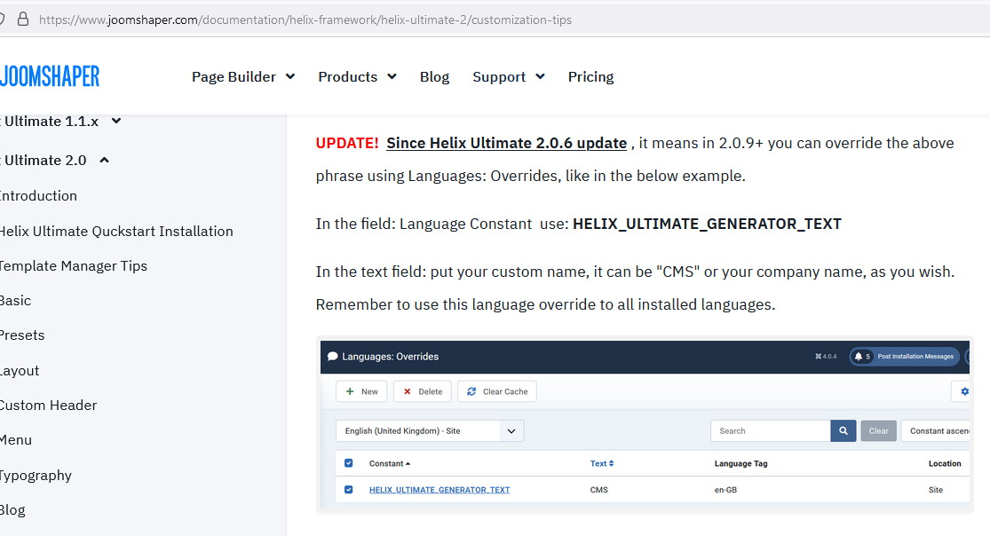Viewport: 990px width, 536px height.
Task: Open the Helix Ultimate 2.0.6 update link
Action: pyautogui.click(x=507, y=143)
